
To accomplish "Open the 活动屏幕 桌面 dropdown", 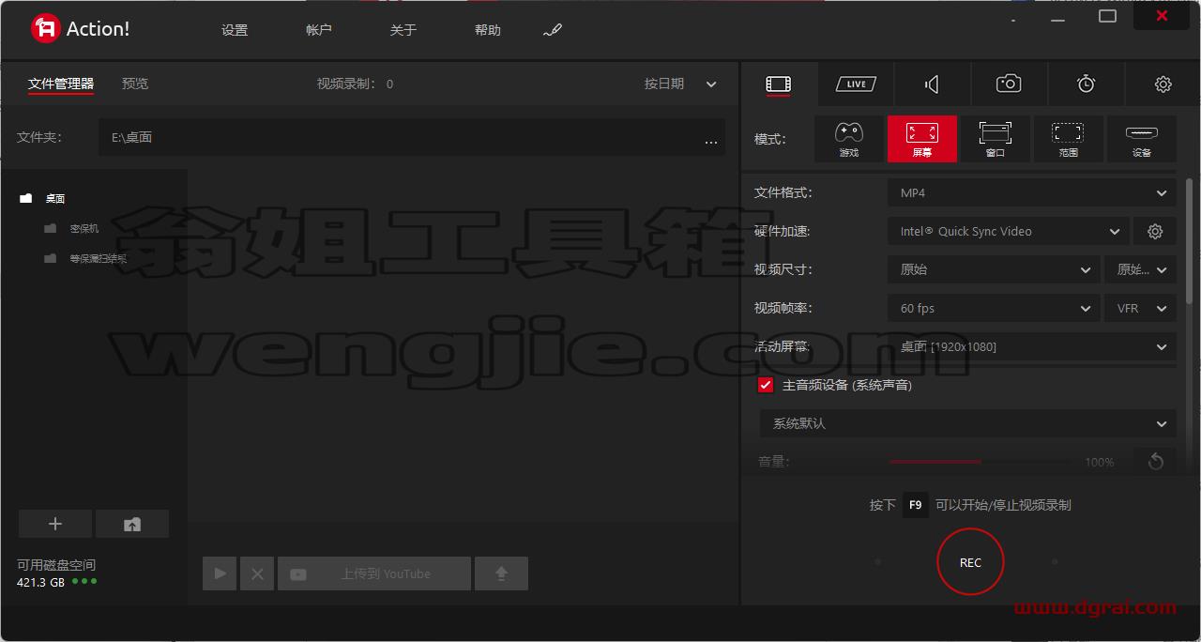I will [x=1032, y=346].
